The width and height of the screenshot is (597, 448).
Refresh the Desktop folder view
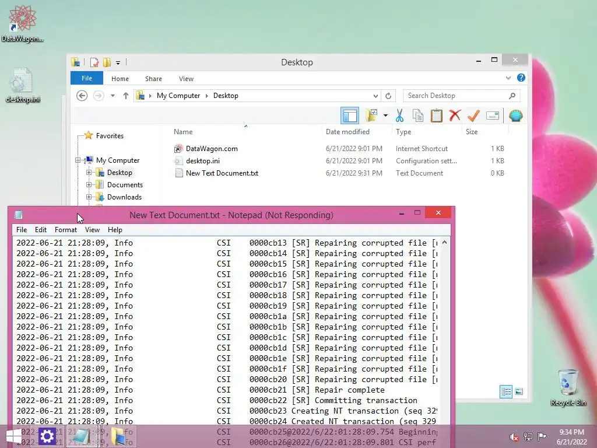(388, 96)
